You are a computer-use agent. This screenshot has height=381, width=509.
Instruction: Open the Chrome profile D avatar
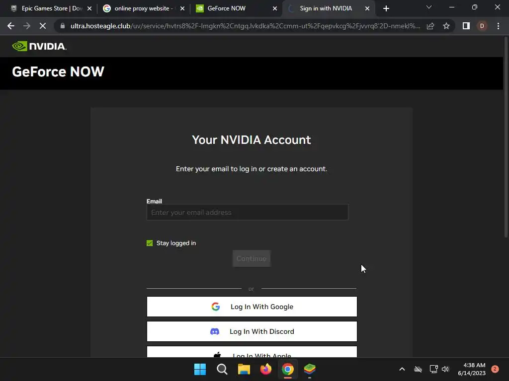482,26
